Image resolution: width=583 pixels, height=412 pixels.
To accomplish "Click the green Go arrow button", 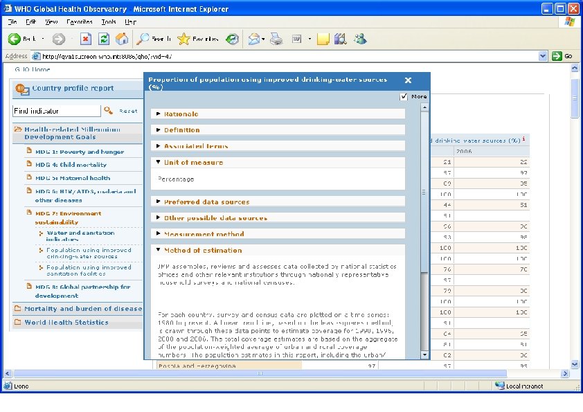I will click(x=557, y=56).
